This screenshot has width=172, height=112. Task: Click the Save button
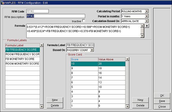(x=162, y=101)
